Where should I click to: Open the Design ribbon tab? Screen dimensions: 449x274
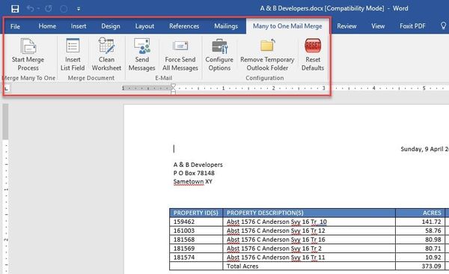pos(111,26)
